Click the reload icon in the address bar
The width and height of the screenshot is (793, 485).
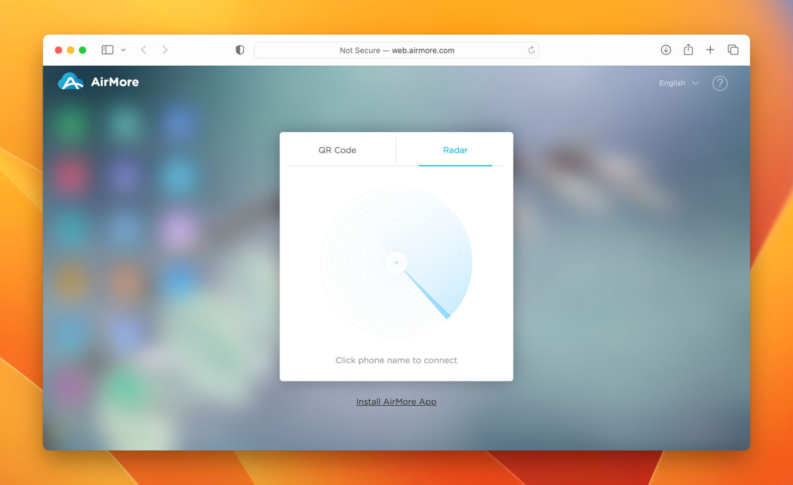[x=530, y=50]
